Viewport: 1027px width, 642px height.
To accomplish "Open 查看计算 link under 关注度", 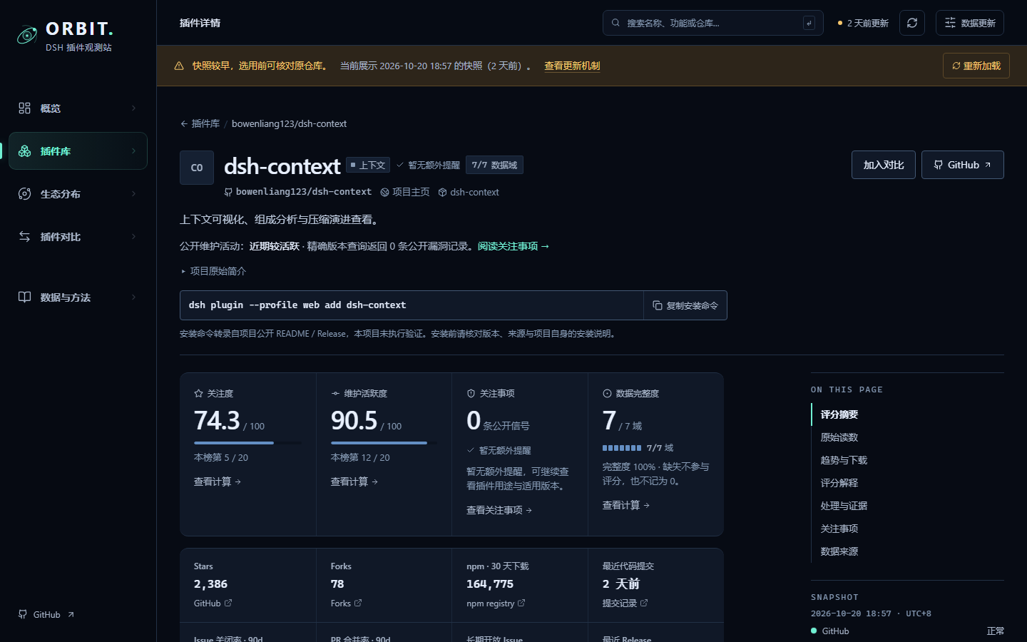I will coord(218,481).
